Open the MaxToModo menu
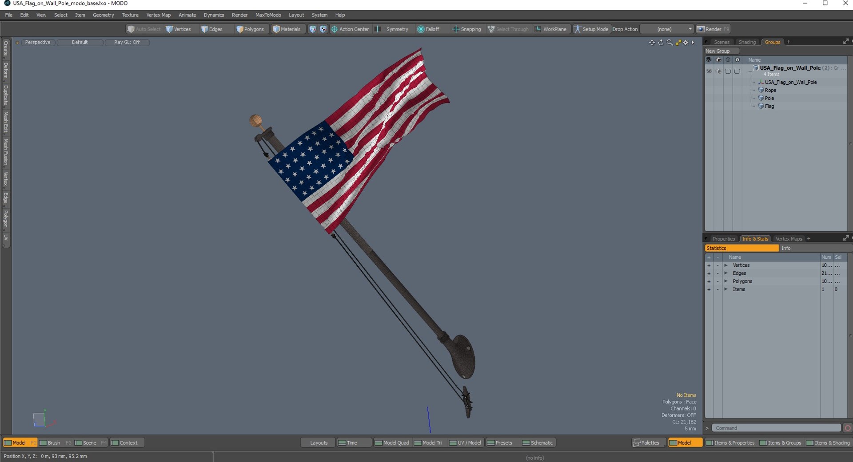This screenshot has height=462, width=853. click(x=268, y=15)
